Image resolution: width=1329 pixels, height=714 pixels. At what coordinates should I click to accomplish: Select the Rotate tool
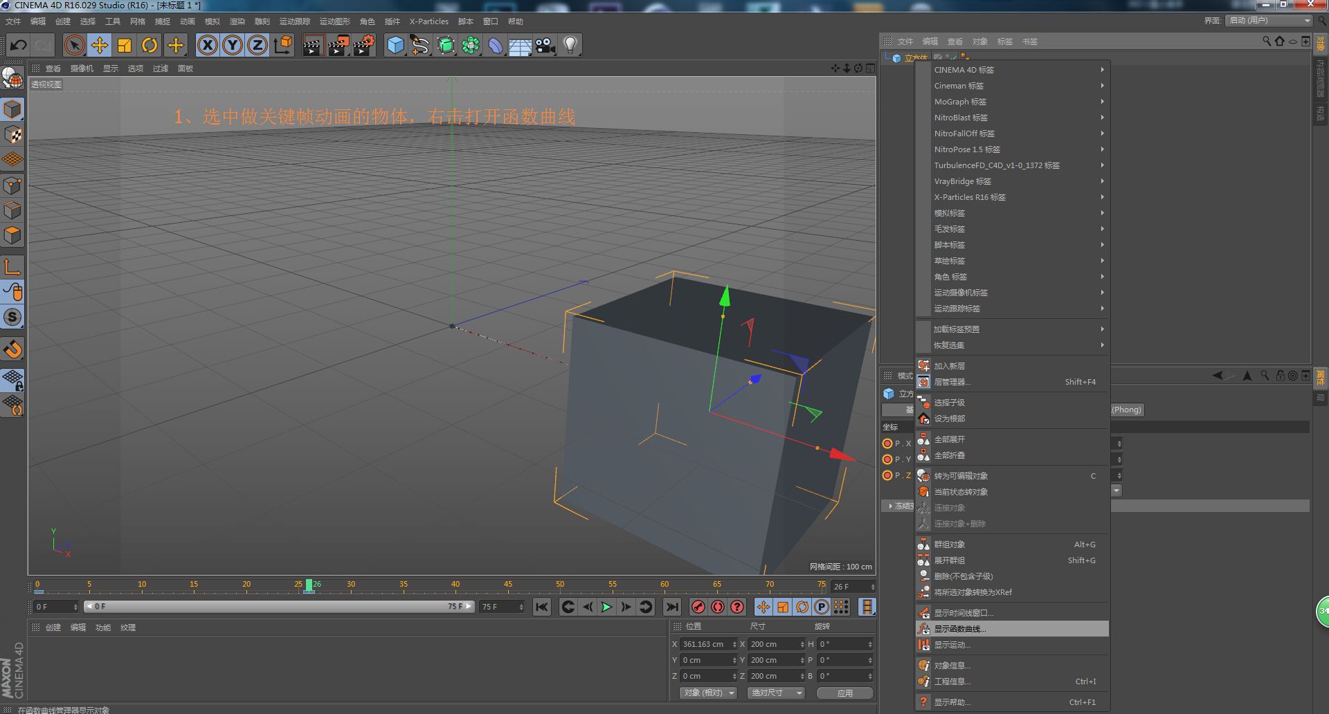(x=150, y=46)
